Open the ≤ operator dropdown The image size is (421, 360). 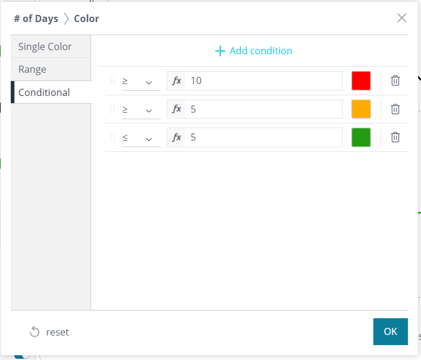pyautogui.click(x=141, y=138)
